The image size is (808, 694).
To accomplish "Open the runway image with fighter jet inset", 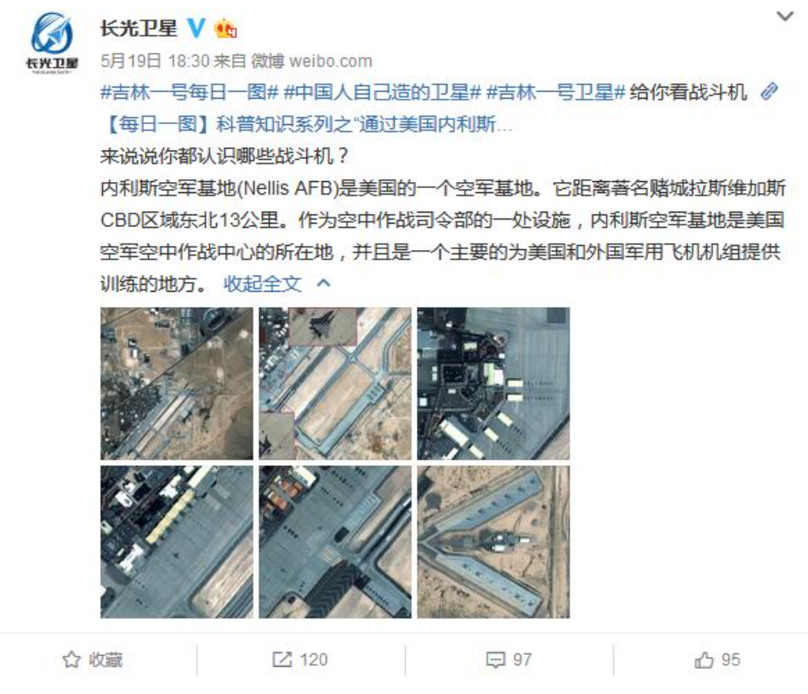I will (335, 384).
